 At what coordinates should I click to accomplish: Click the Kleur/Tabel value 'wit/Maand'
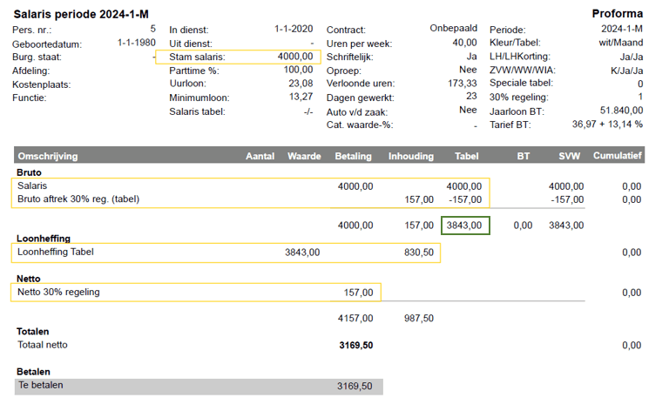coord(621,43)
